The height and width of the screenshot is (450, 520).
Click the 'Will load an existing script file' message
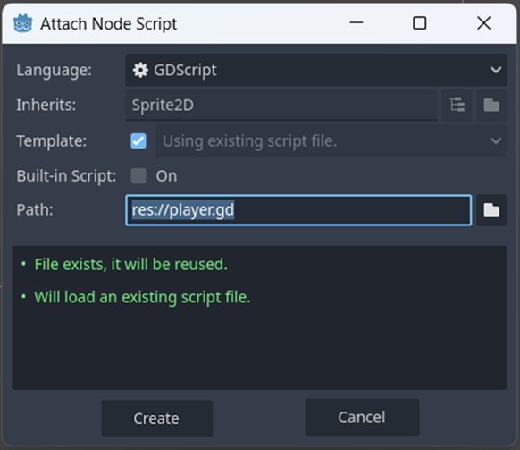(142, 297)
